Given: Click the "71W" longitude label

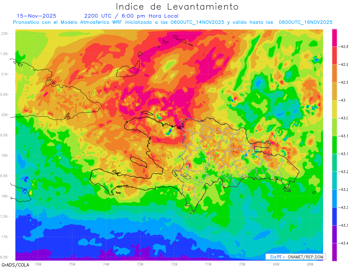Looking at the screenshot, I should pos(208,264).
